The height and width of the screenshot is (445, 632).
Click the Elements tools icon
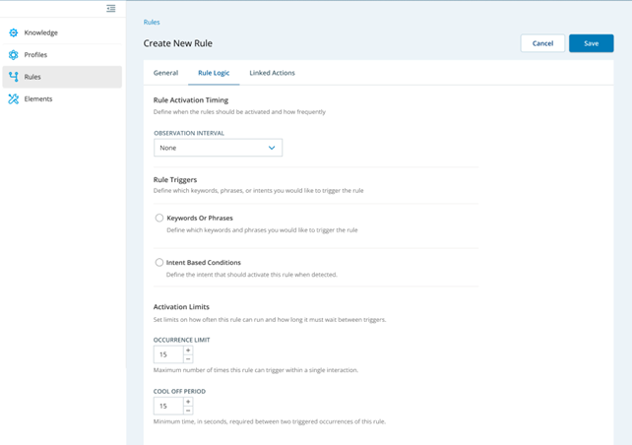click(14, 99)
